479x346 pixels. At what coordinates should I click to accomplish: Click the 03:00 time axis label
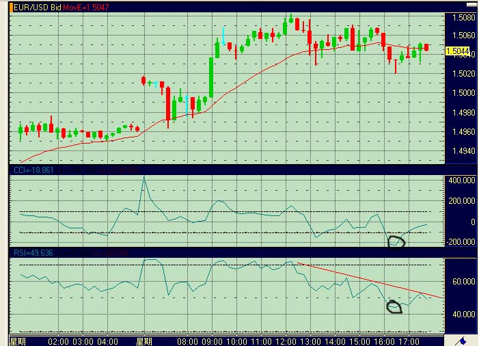click(x=83, y=341)
